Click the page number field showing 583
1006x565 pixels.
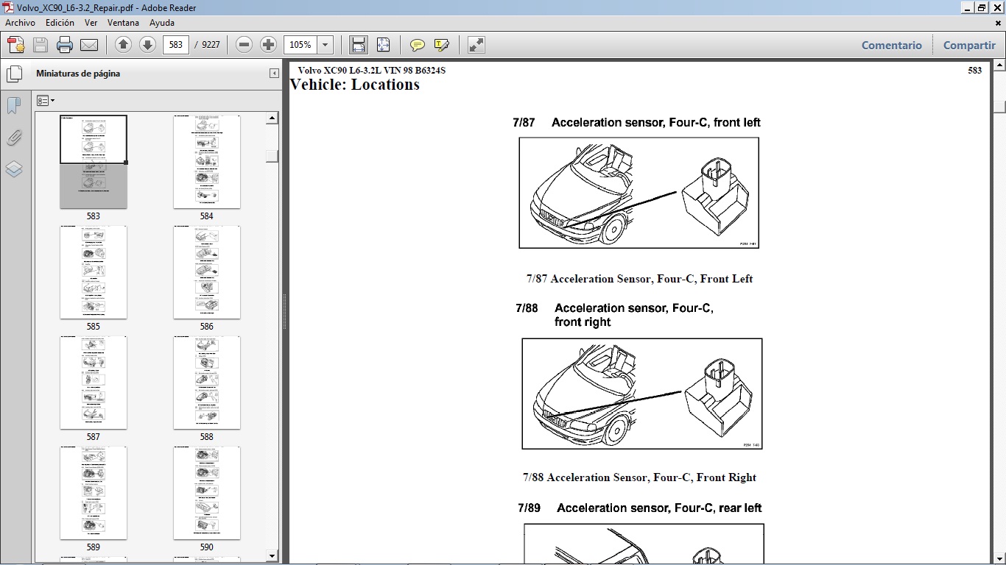click(175, 45)
